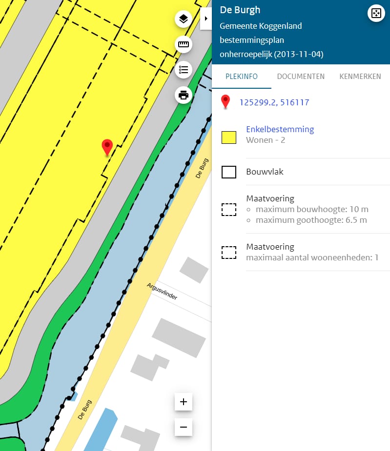
Task: Click 'bestemmingsplan' header text
Action: tap(252, 40)
